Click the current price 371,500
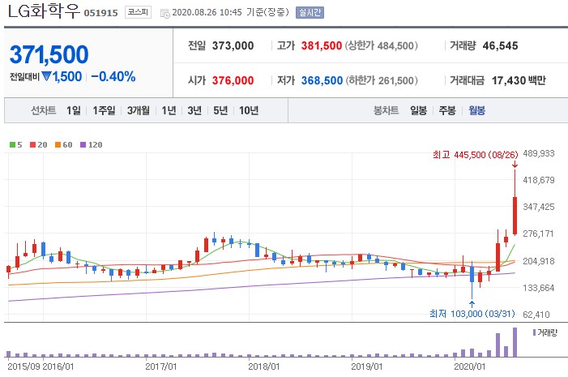 click(49, 55)
